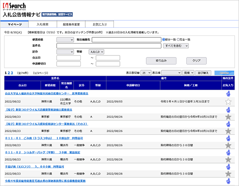
Task: Select 部分一致 radio button
Action: point(164,40)
